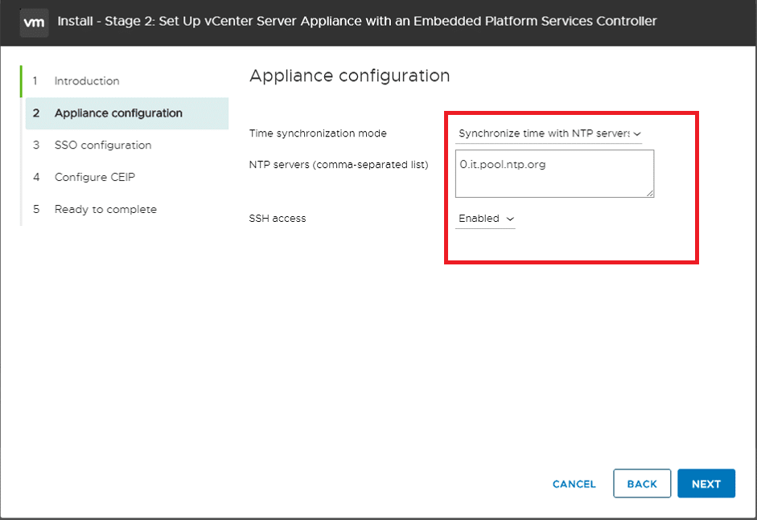This screenshot has height=520, width=757.
Task: Click the green progress marker beside Introduction
Action: coord(21,81)
